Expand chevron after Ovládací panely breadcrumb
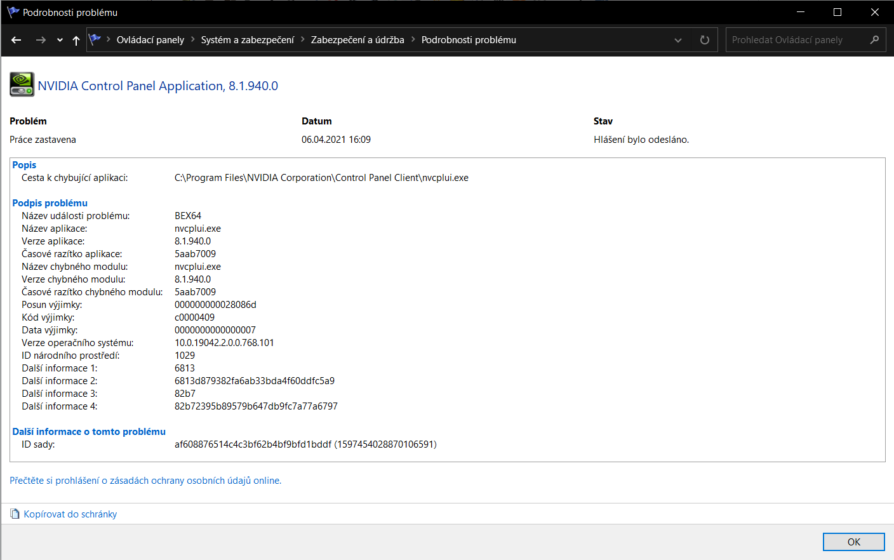Viewport: 894px width, 560px height. point(193,39)
